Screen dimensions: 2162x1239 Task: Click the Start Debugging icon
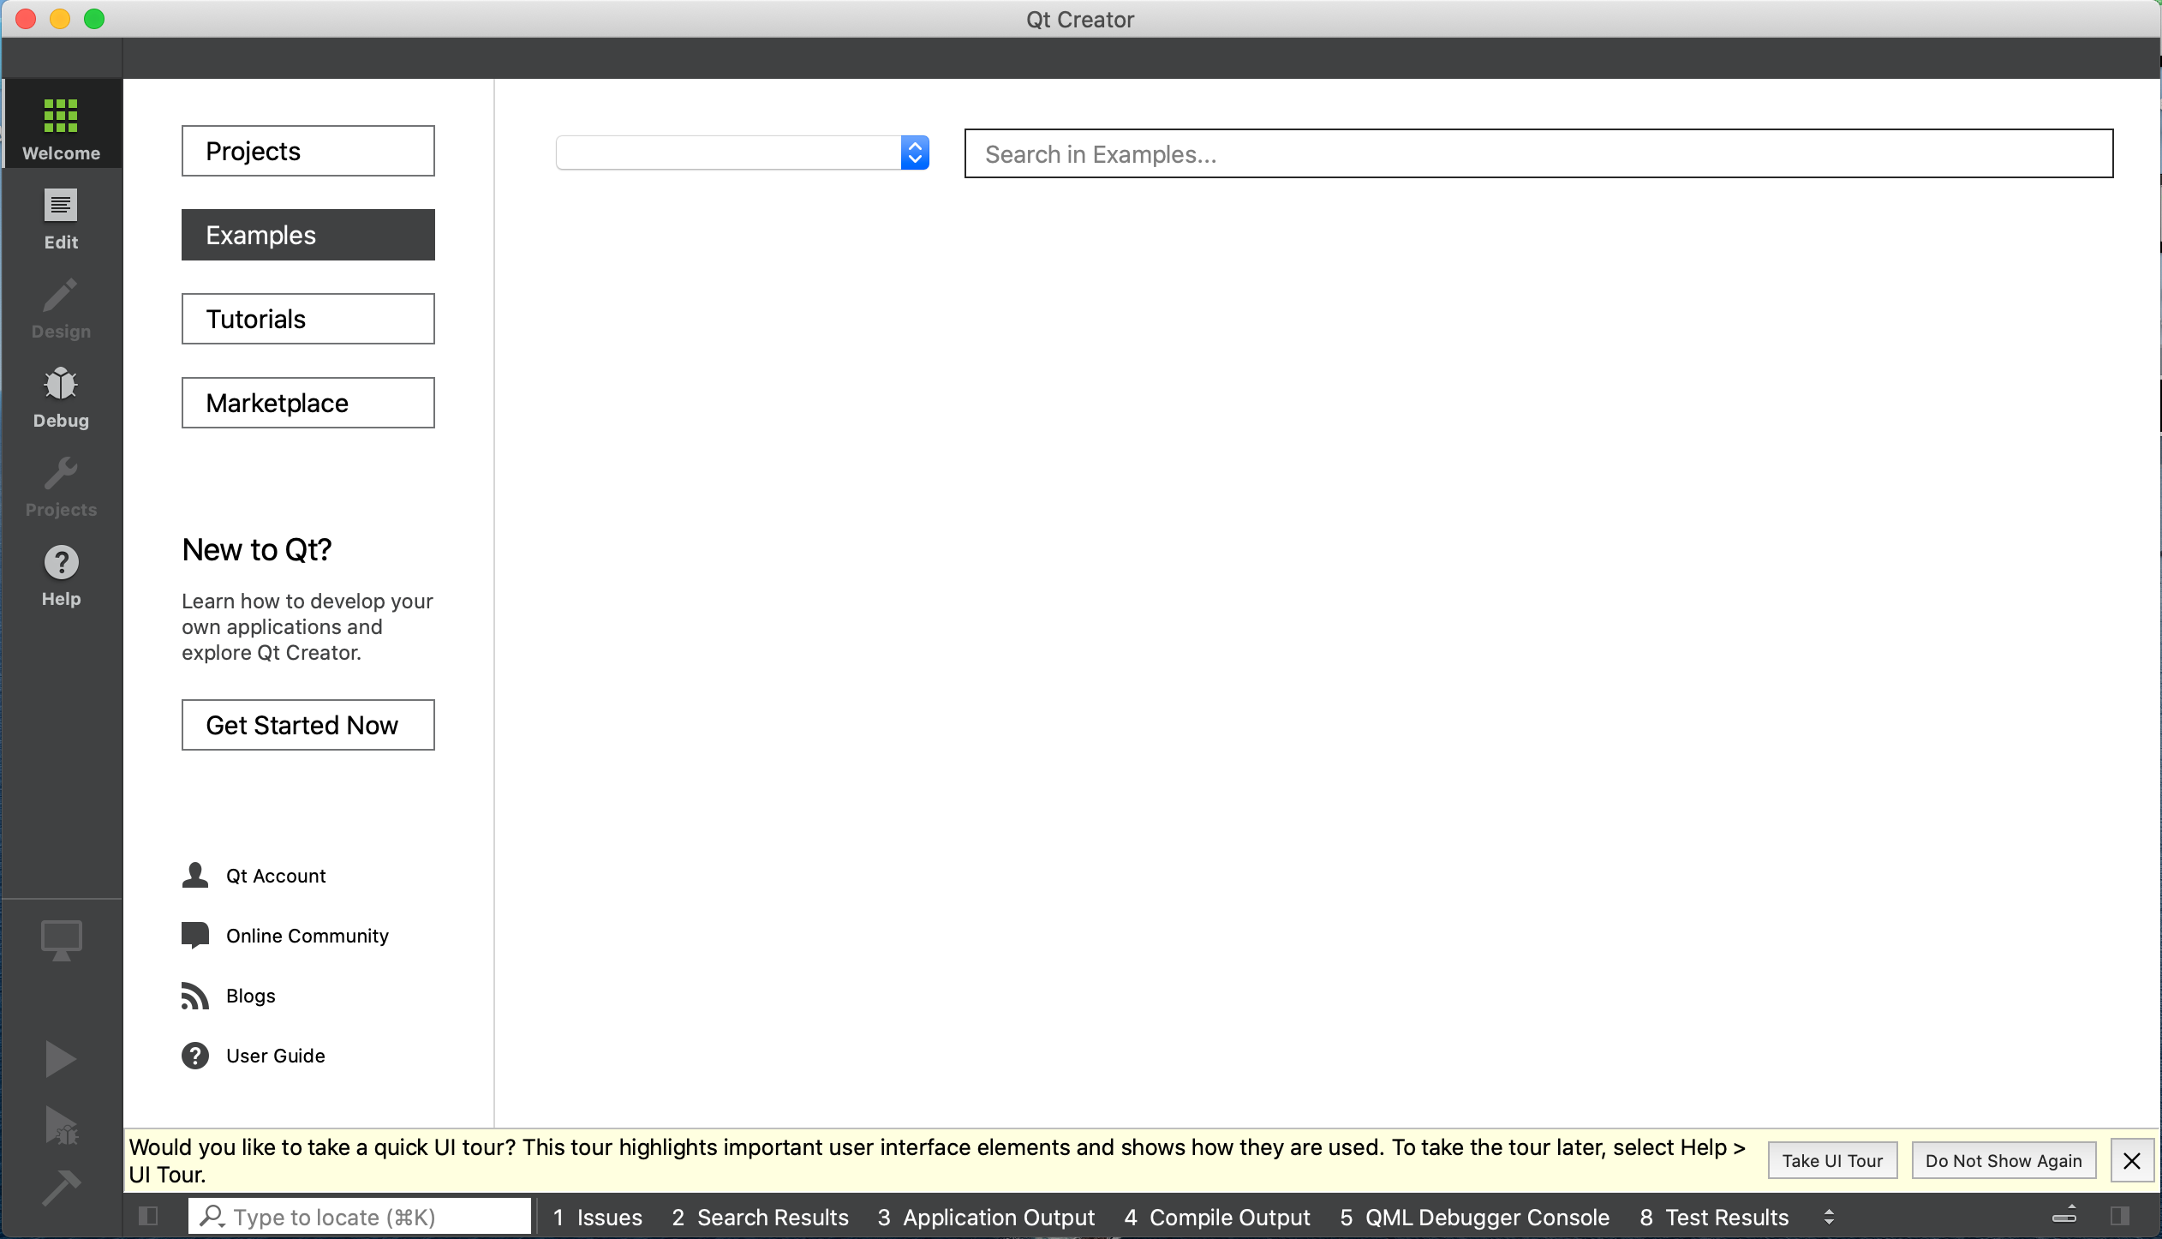61,1124
